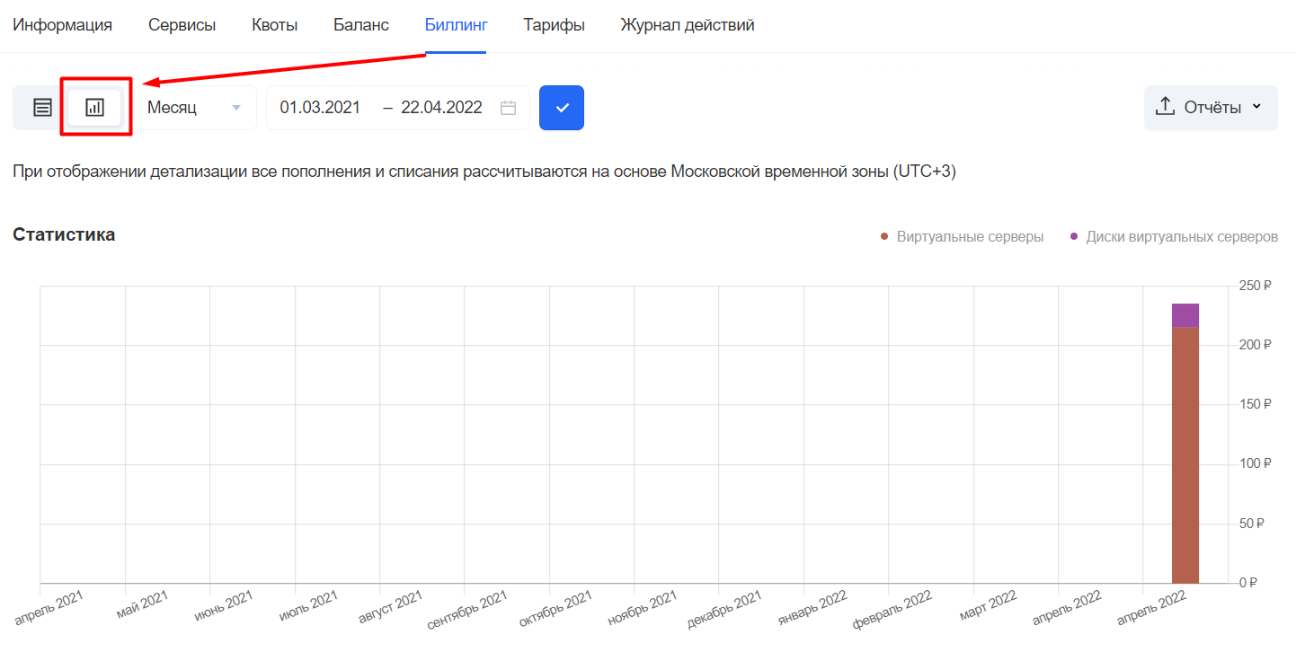Click the 100 ₽ axis label
Image resolution: width=1296 pixels, height=661 pixels.
[1256, 463]
